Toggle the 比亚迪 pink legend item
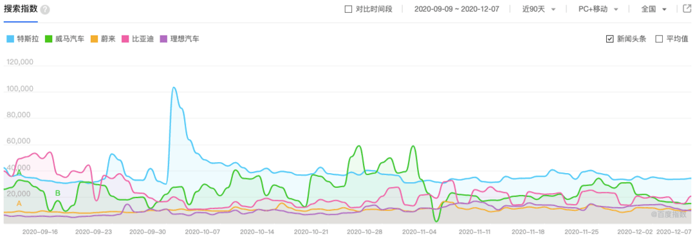 138,39
